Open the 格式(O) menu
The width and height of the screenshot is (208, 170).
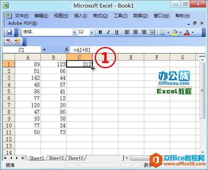(100, 16)
